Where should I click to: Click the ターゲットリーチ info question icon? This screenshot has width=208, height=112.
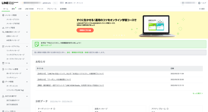click(54, 109)
